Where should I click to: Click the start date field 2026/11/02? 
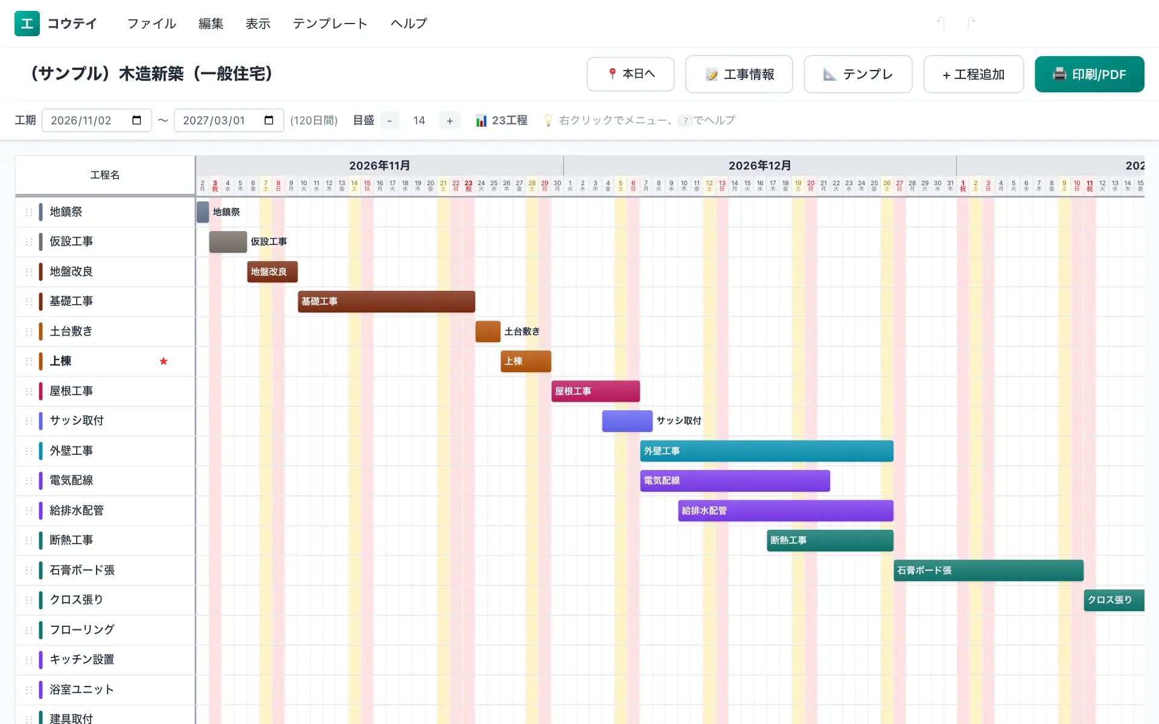tap(97, 120)
